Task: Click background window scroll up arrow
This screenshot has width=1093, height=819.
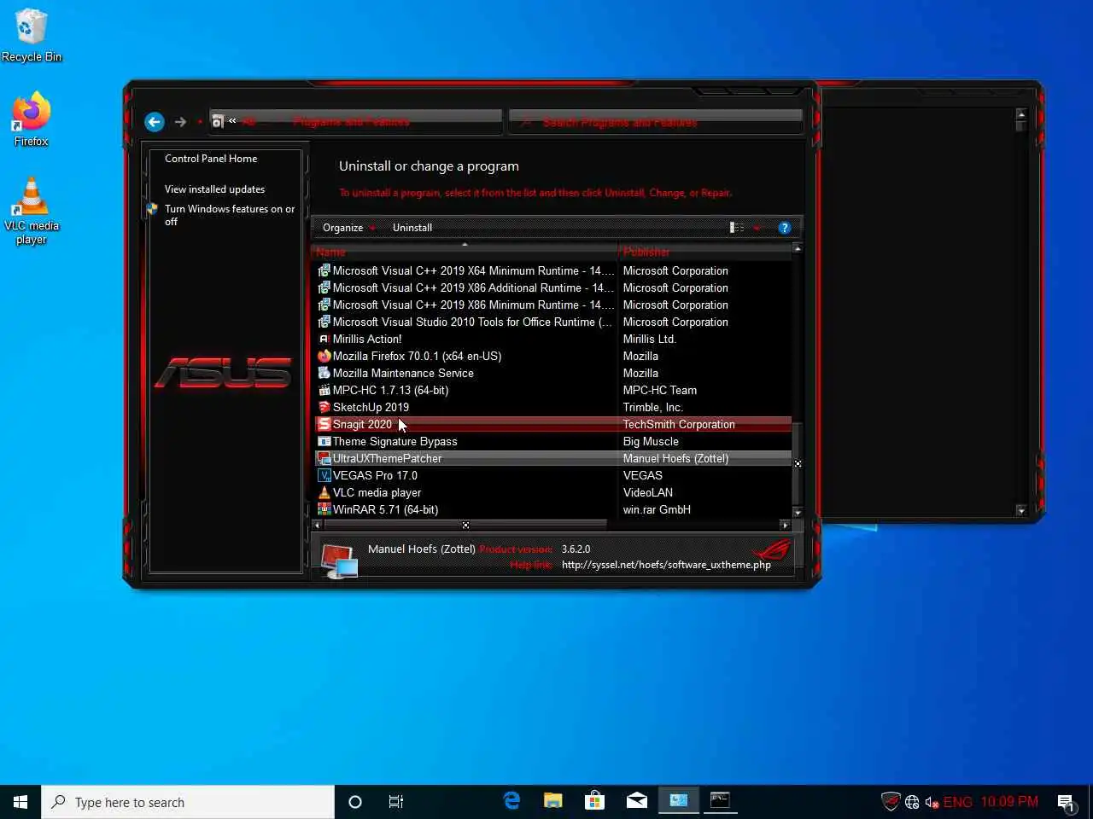Action: click(1020, 113)
